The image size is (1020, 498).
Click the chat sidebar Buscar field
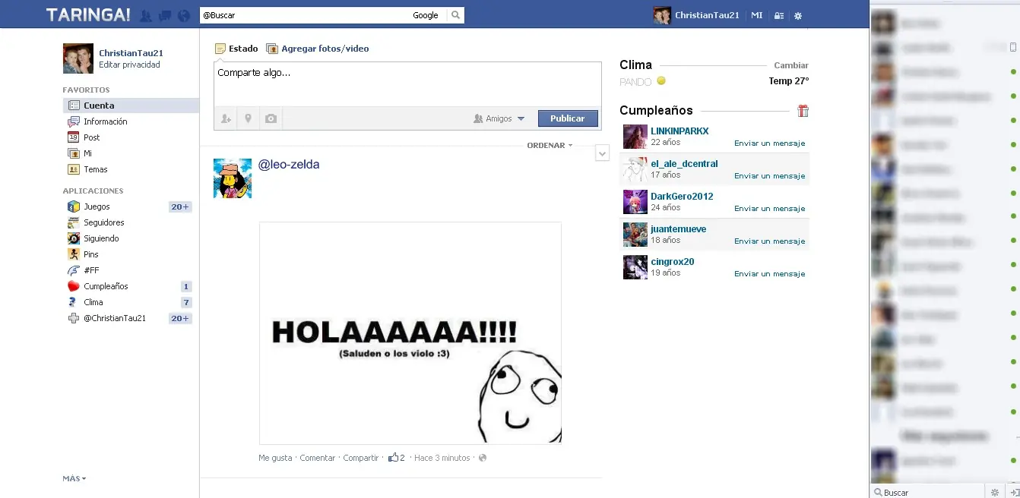tap(927, 493)
